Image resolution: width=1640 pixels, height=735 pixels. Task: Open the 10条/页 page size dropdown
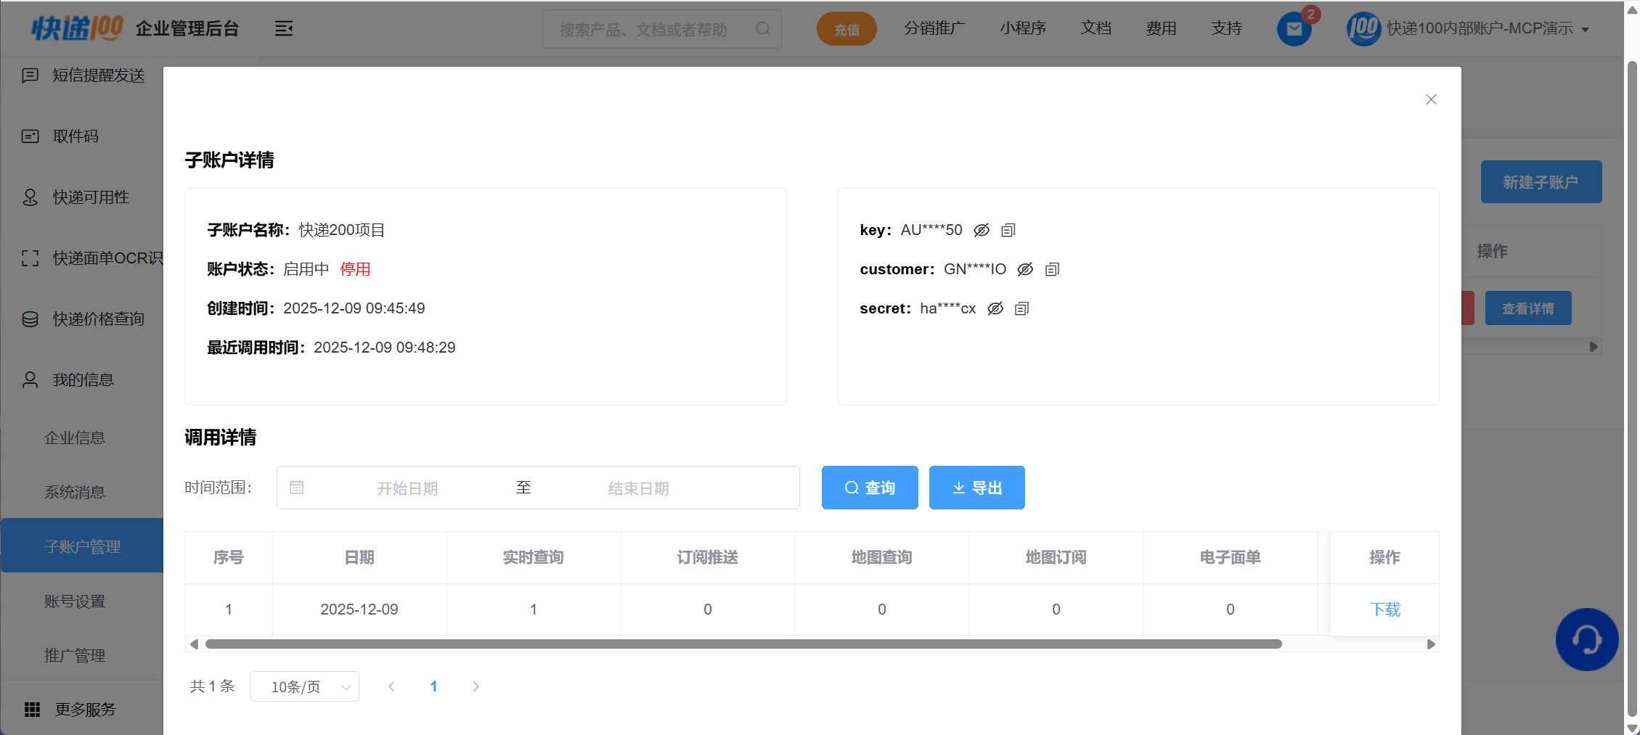click(305, 686)
